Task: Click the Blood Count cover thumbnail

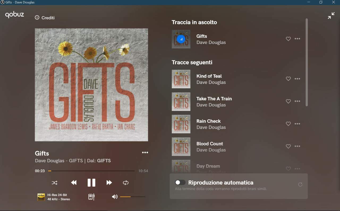Action: pyautogui.click(x=181, y=146)
